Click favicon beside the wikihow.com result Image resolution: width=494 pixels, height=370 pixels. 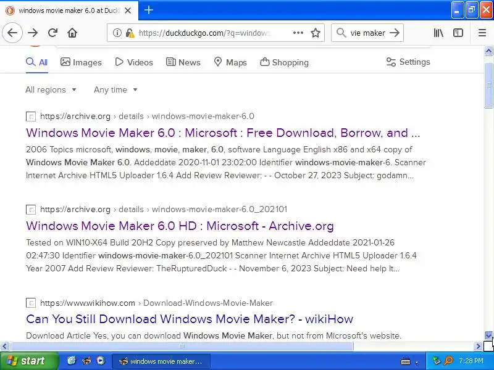point(30,303)
